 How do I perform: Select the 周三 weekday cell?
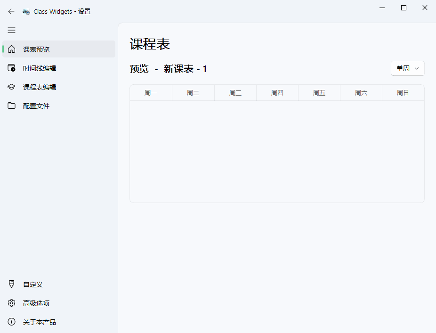(x=235, y=92)
